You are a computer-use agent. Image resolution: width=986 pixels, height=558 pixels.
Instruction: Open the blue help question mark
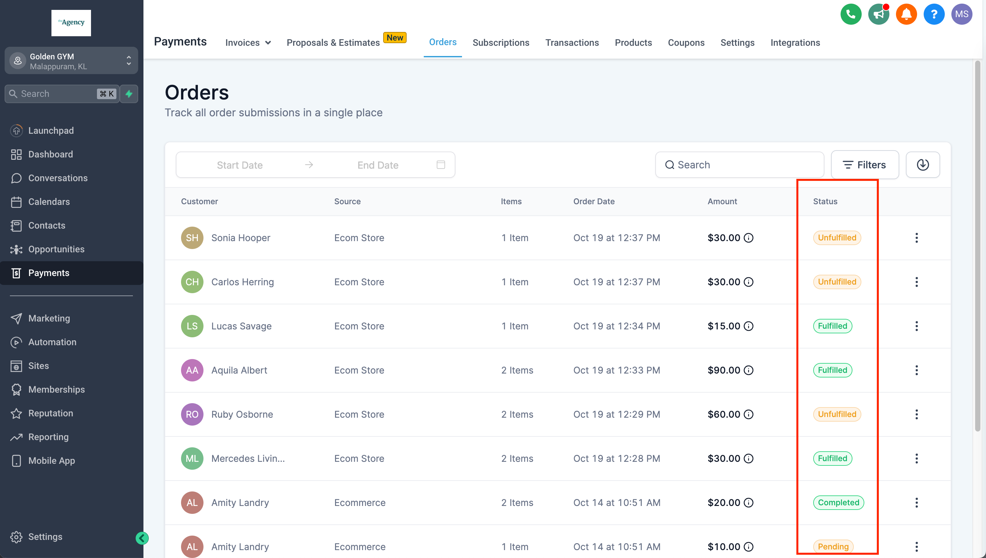[x=934, y=14]
